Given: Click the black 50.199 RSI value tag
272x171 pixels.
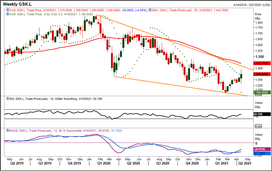Looking at the screenshot, I should (262, 114).
